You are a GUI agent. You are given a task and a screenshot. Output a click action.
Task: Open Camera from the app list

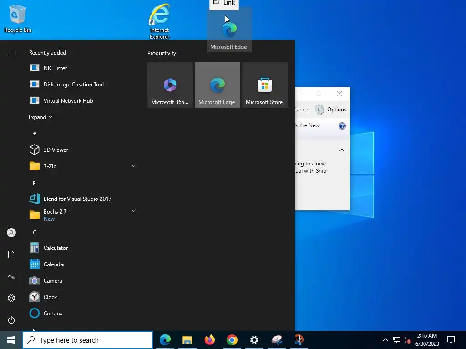[82, 280]
